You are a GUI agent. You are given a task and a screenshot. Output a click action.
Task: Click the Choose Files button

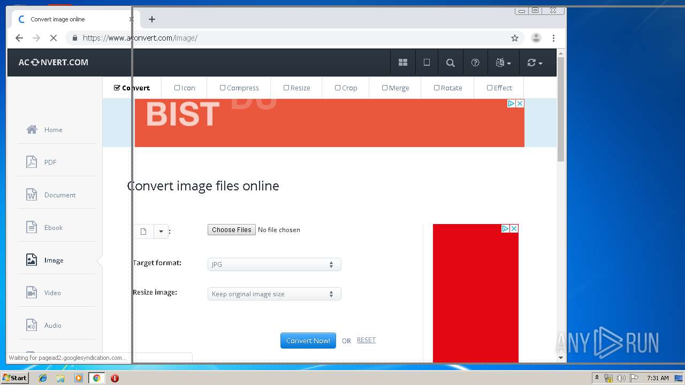[x=232, y=229]
